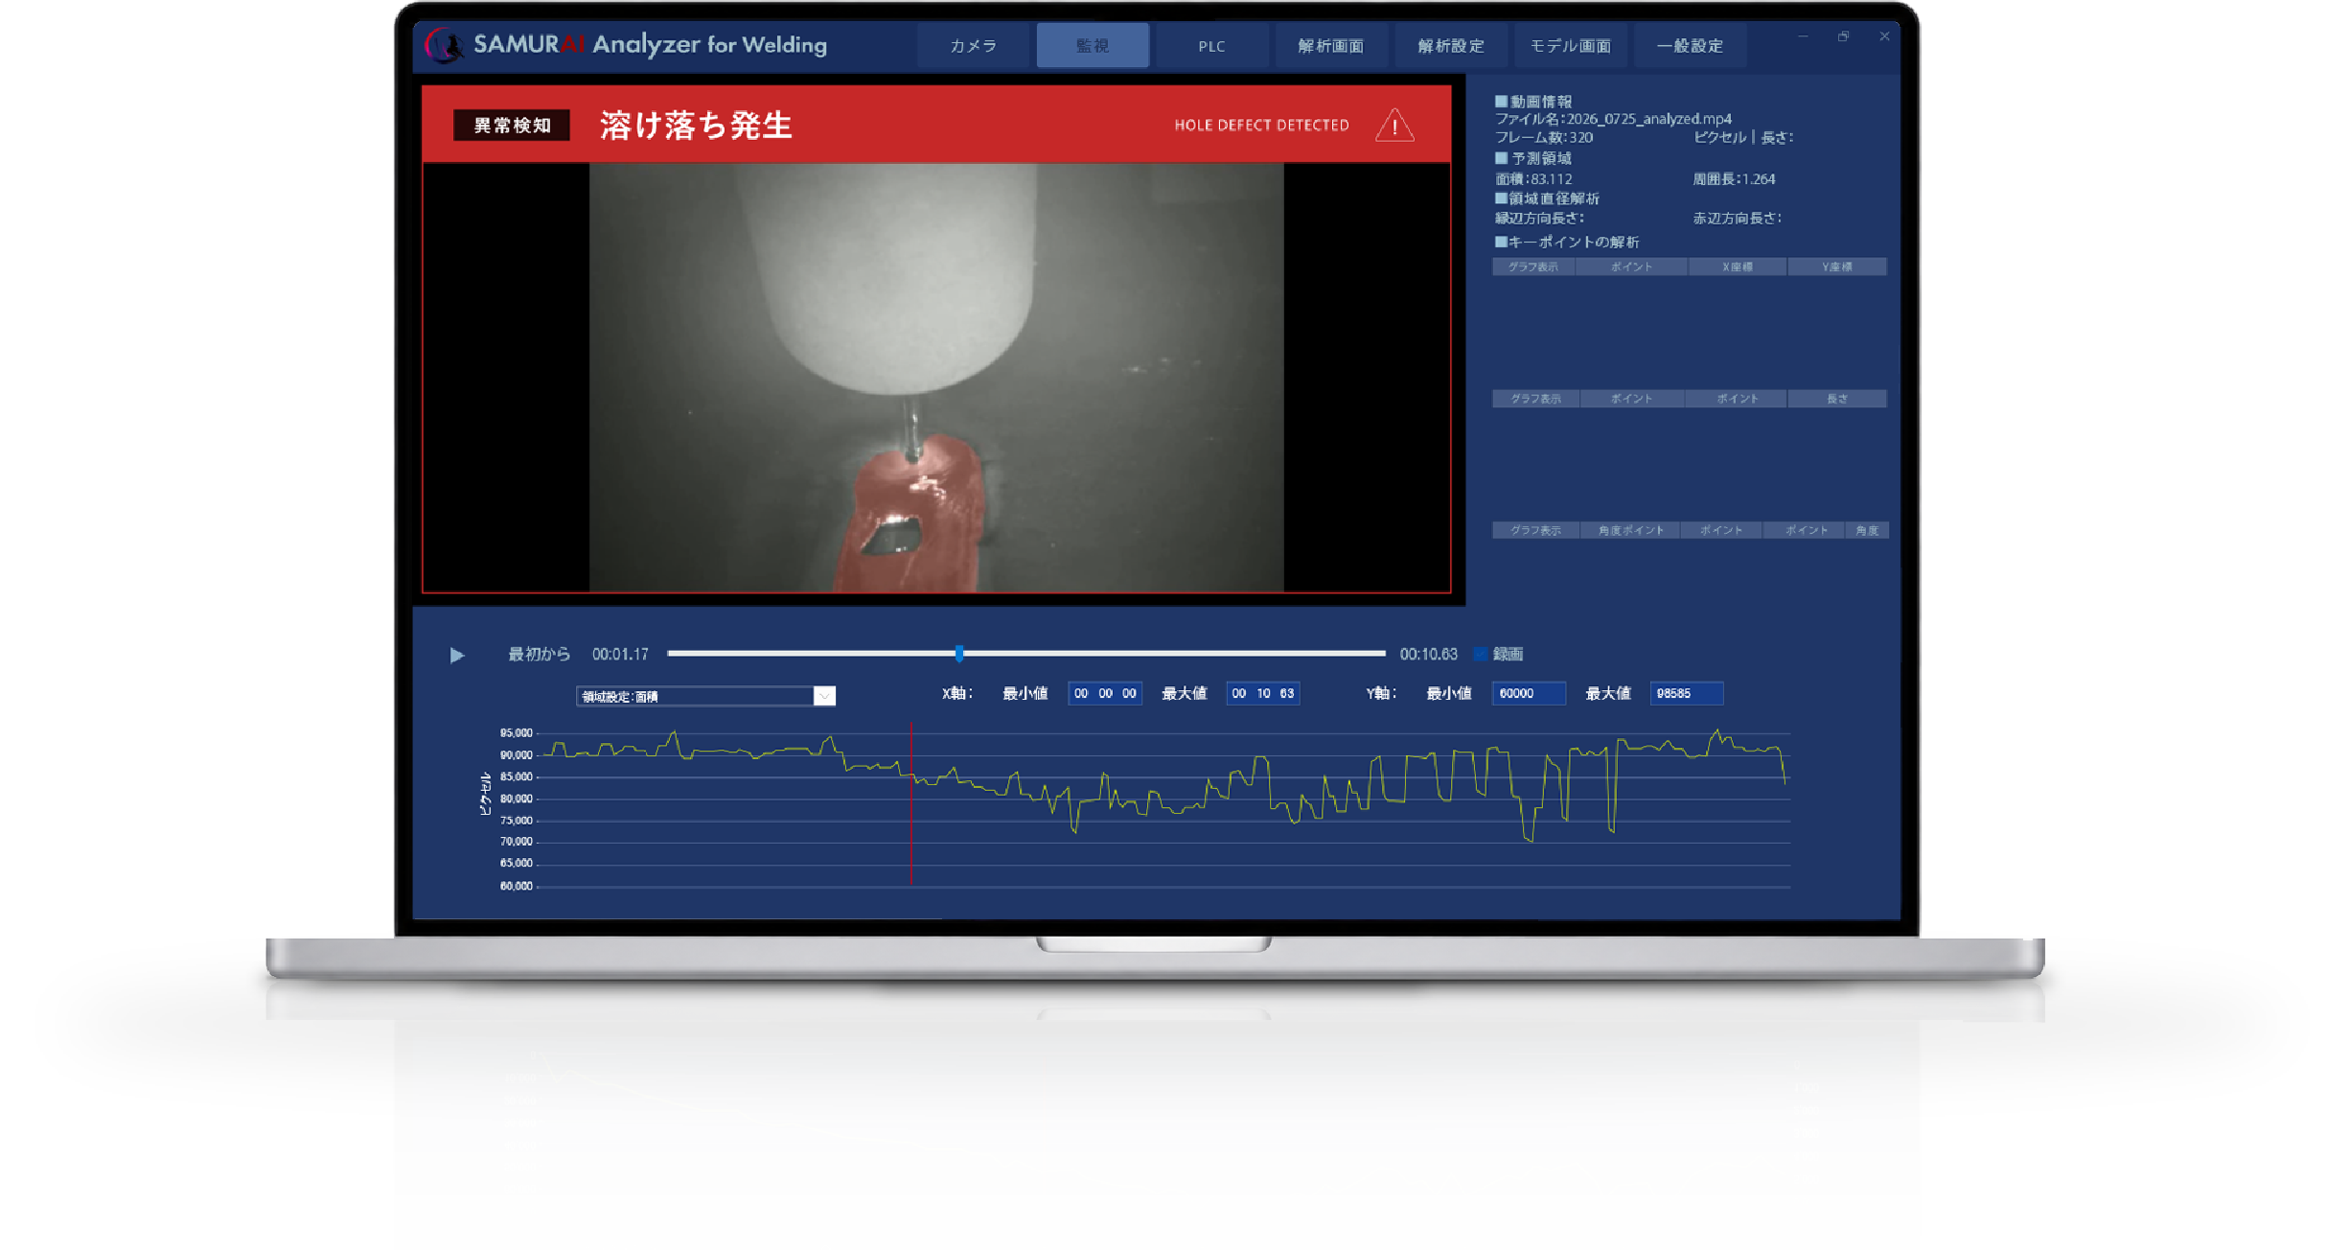Image resolution: width=2349 pixels, height=1251 pixels.
Task: Toggle the 録画 recording checkbox
Action: pos(1481,654)
